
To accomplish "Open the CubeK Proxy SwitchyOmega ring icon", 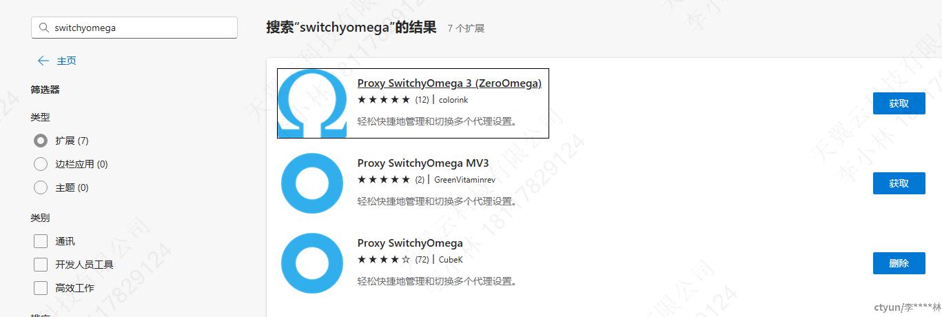I will point(312,263).
